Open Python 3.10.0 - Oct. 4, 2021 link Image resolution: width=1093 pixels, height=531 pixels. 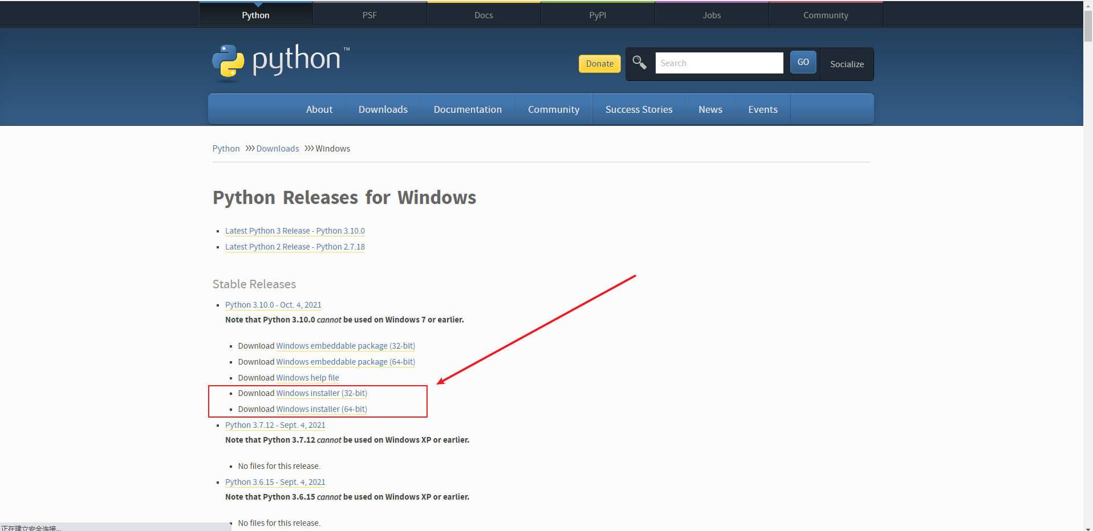pyautogui.click(x=273, y=305)
